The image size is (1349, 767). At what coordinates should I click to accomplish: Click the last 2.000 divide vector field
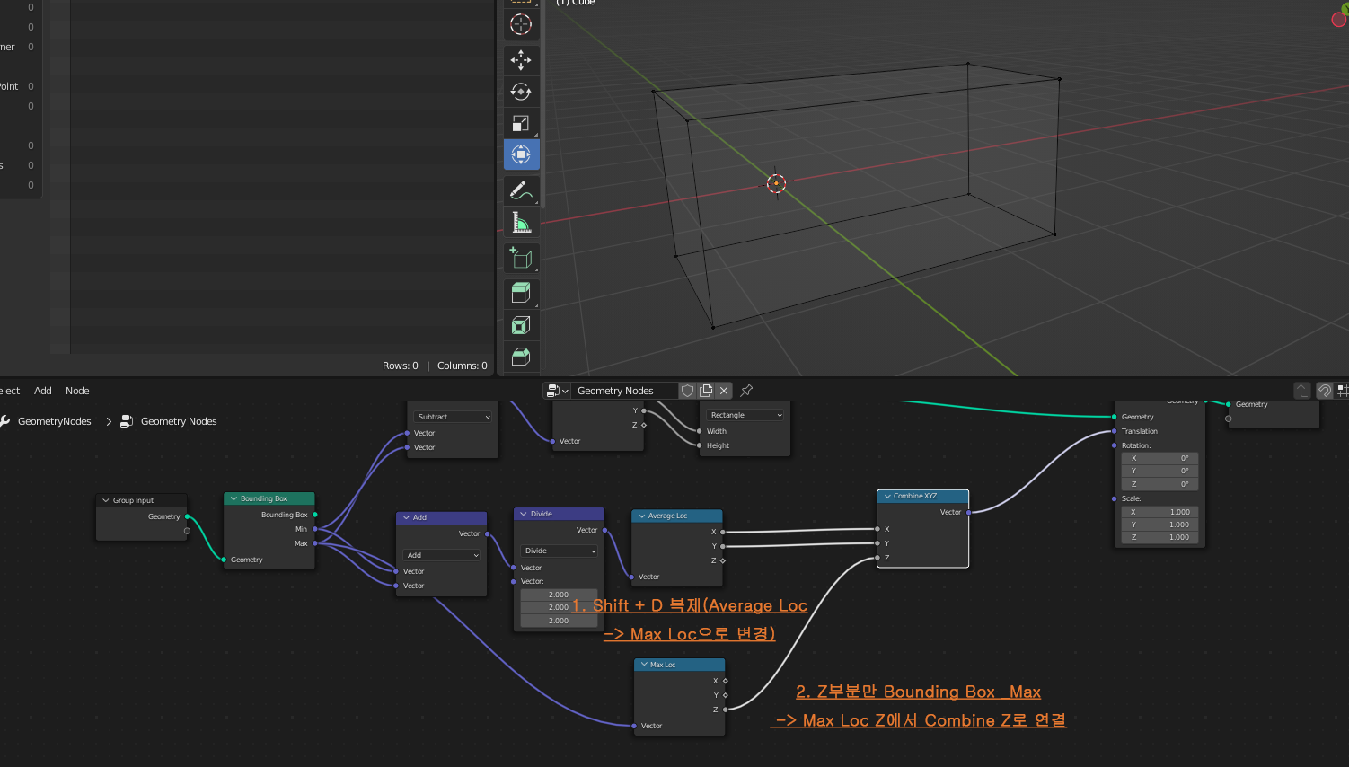click(x=559, y=621)
